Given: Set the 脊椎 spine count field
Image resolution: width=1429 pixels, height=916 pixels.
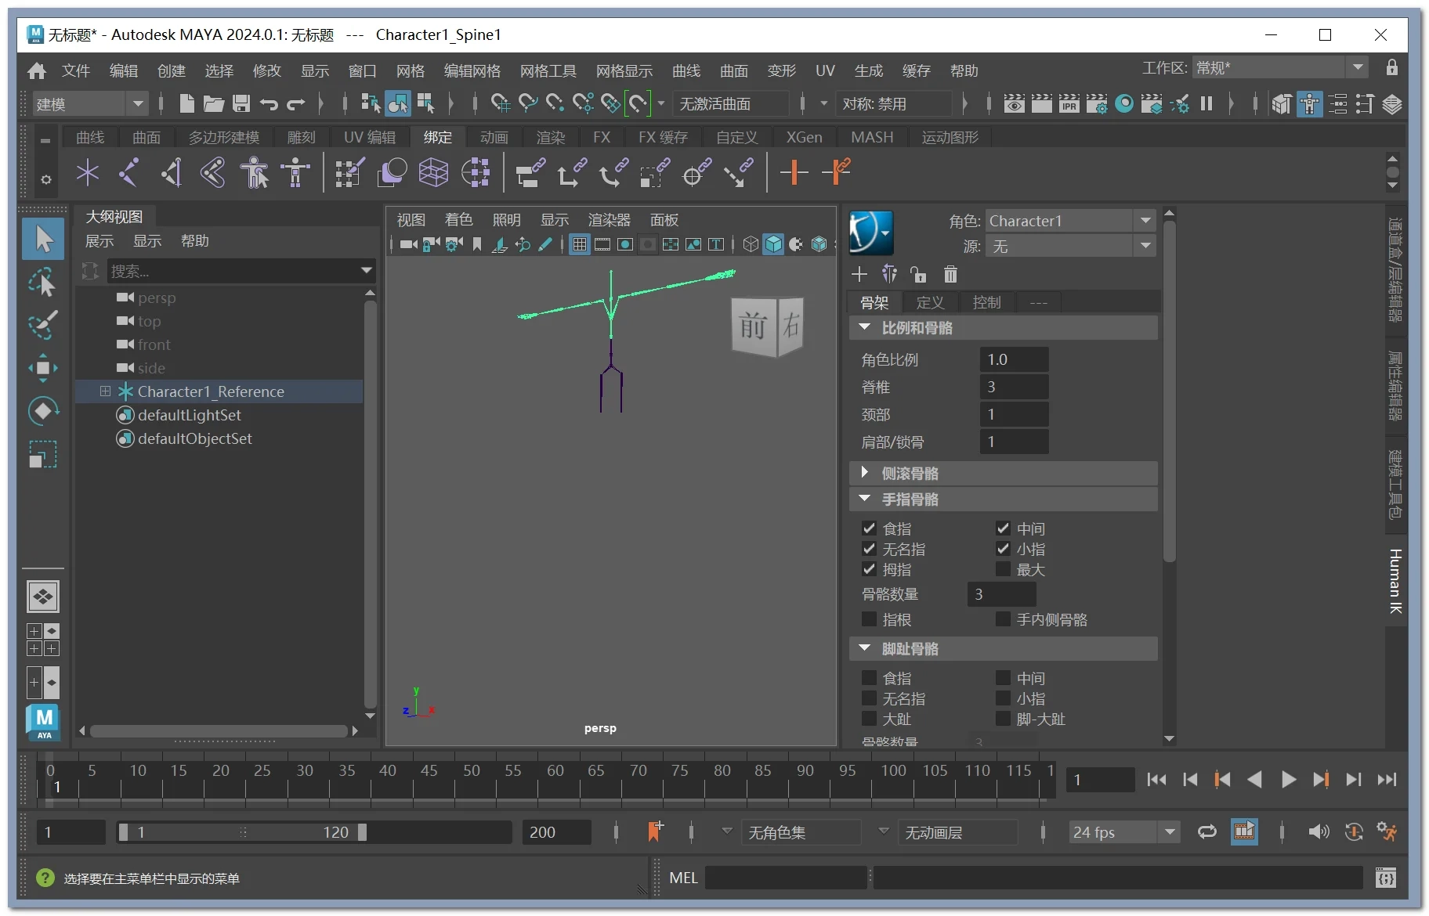Looking at the screenshot, I should coord(1014,386).
